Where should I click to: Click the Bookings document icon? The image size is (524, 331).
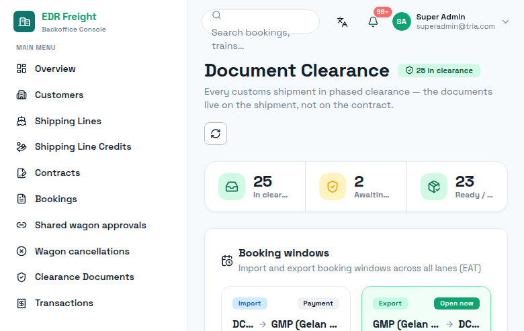[x=21, y=199]
